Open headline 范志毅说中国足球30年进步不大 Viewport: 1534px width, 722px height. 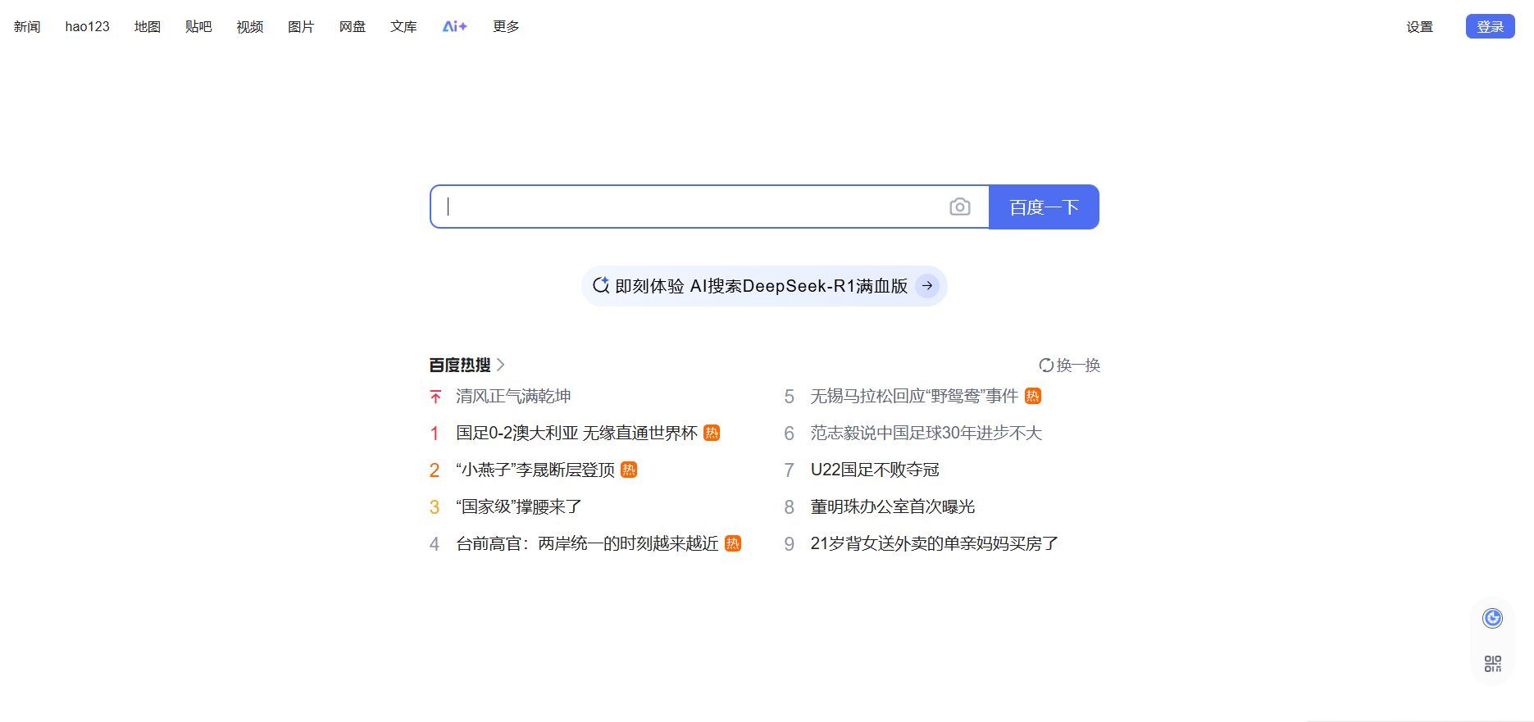[926, 433]
